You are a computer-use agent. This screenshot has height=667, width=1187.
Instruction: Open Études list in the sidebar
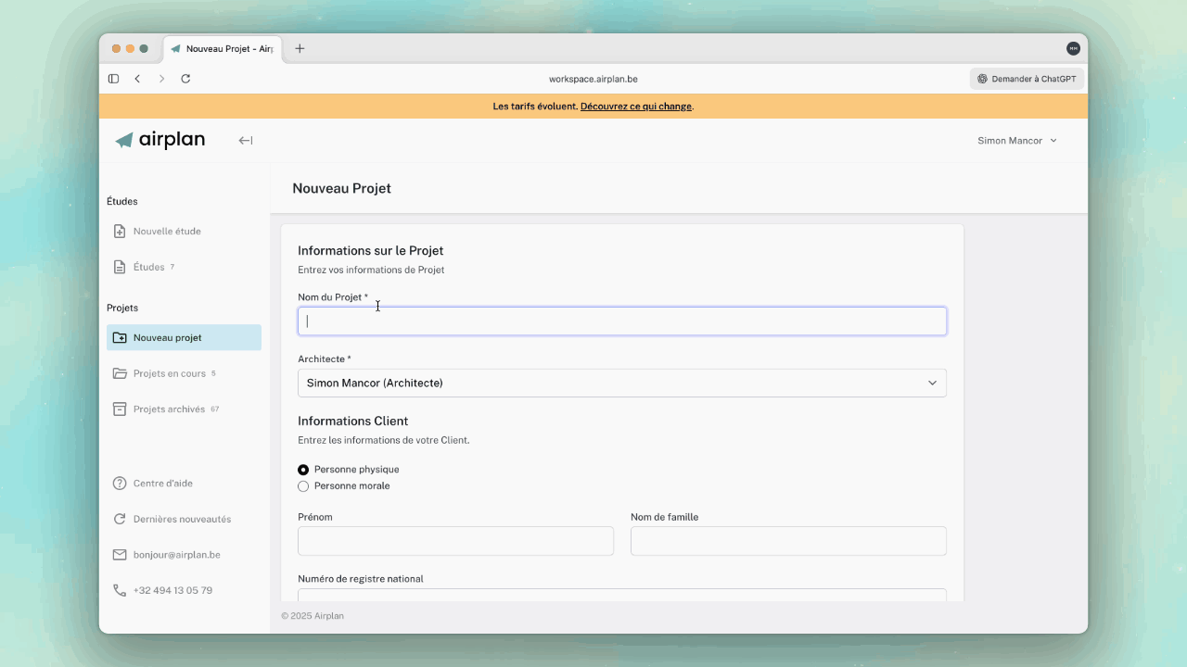point(184,267)
